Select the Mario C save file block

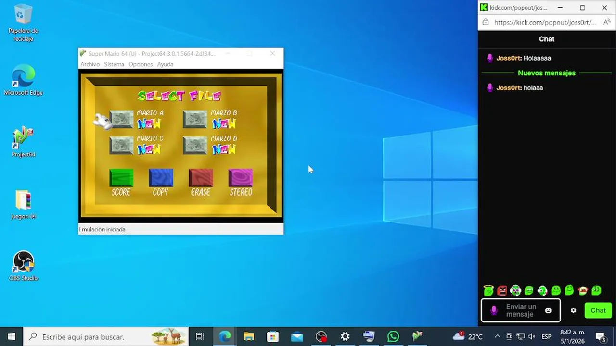[x=122, y=145]
